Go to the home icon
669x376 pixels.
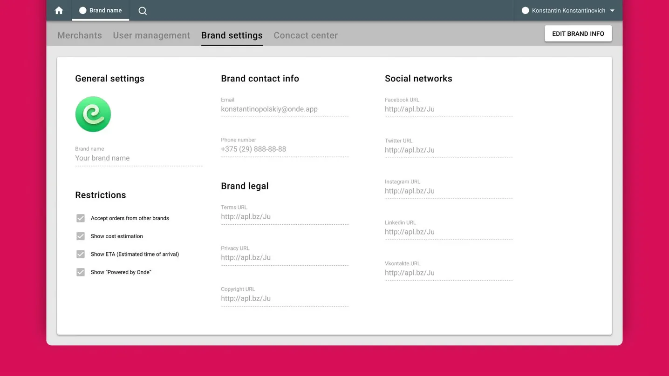click(x=59, y=10)
